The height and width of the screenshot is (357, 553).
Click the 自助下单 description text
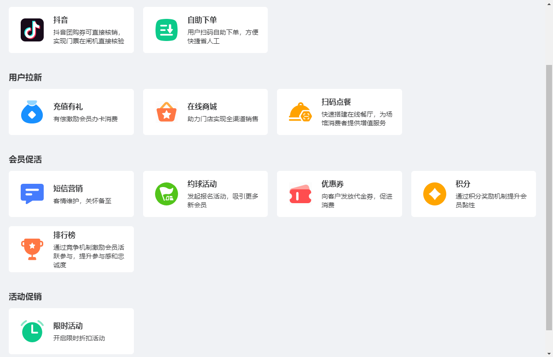coord(223,36)
